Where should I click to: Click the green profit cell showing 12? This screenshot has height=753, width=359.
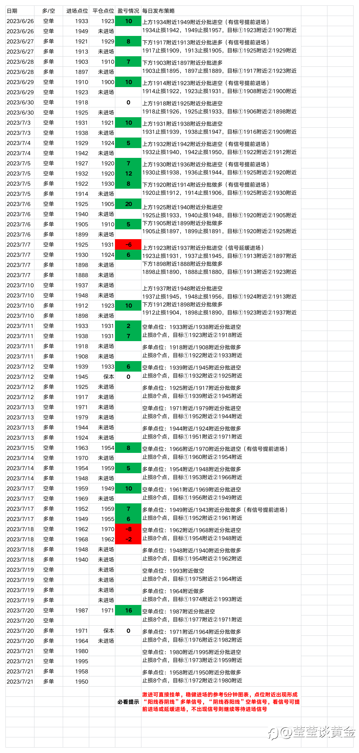coord(128,173)
